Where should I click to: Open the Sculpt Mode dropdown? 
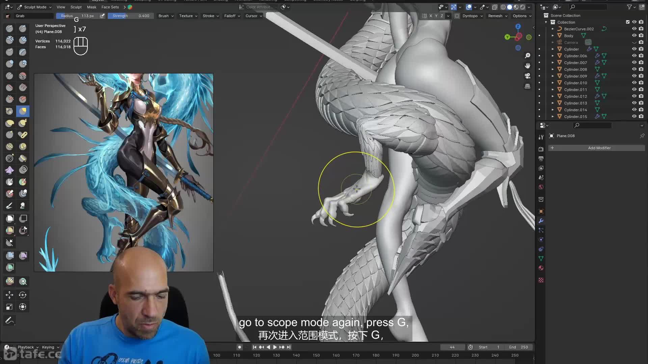pyautogui.click(x=34, y=7)
